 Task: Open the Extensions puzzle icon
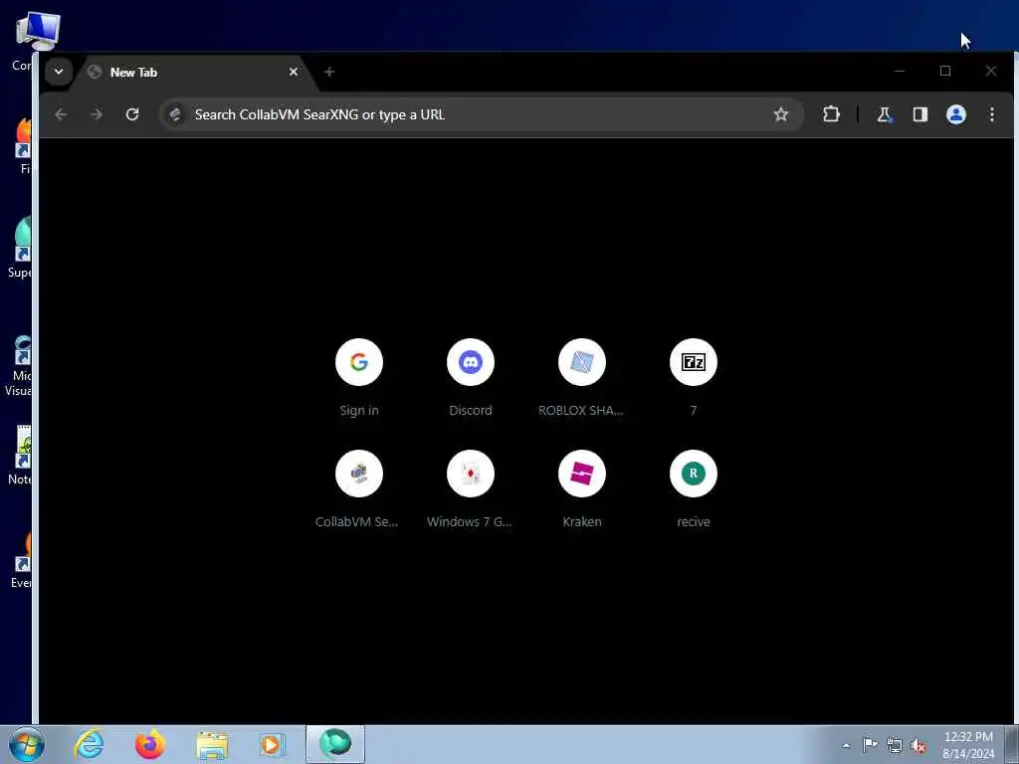(x=831, y=114)
